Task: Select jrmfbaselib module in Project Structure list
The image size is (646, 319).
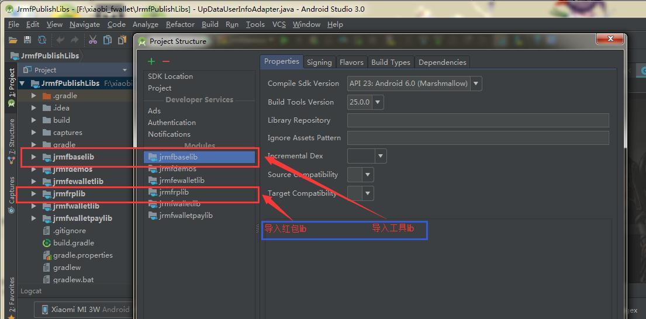Action: tap(199, 157)
